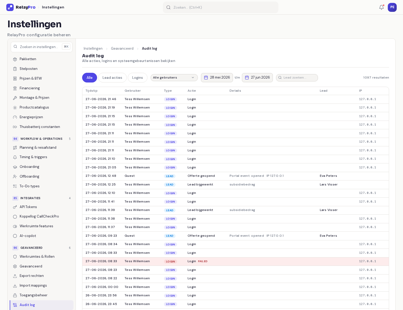Open the Koppellog CallCheckPro settings
403x310 pixels.
pos(41,216)
